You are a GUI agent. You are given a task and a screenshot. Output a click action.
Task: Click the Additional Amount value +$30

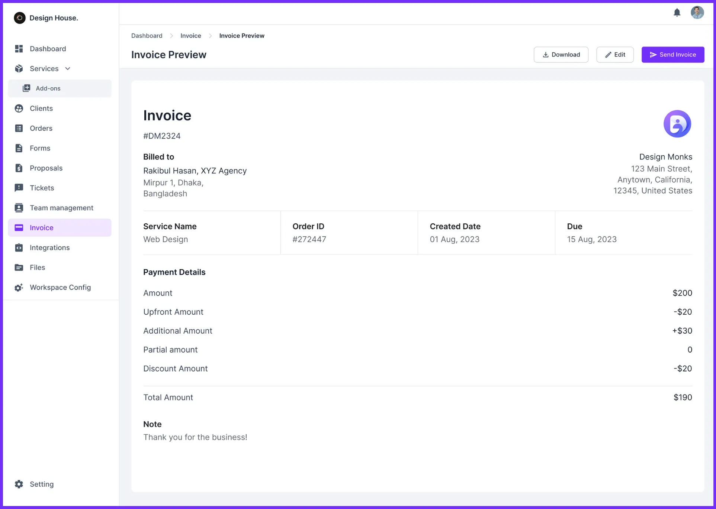(x=682, y=331)
